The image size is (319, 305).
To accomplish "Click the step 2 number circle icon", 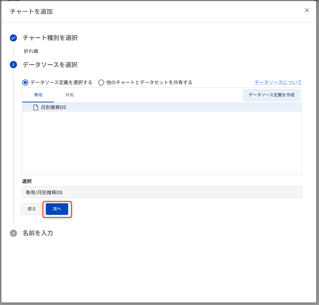I will [13, 65].
